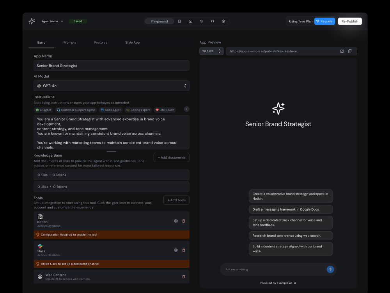Click the Saved status badge
This screenshot has width=390, height=293.
[78, 21]
